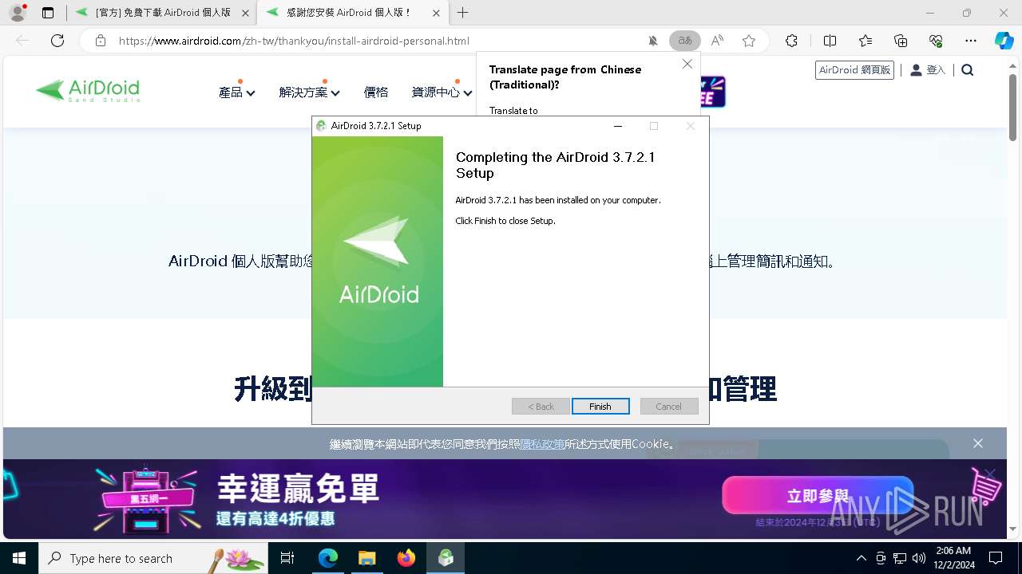1022x574 pixels.
Task: Open the website search magnifier icon
Action: [x=968, y=70]
